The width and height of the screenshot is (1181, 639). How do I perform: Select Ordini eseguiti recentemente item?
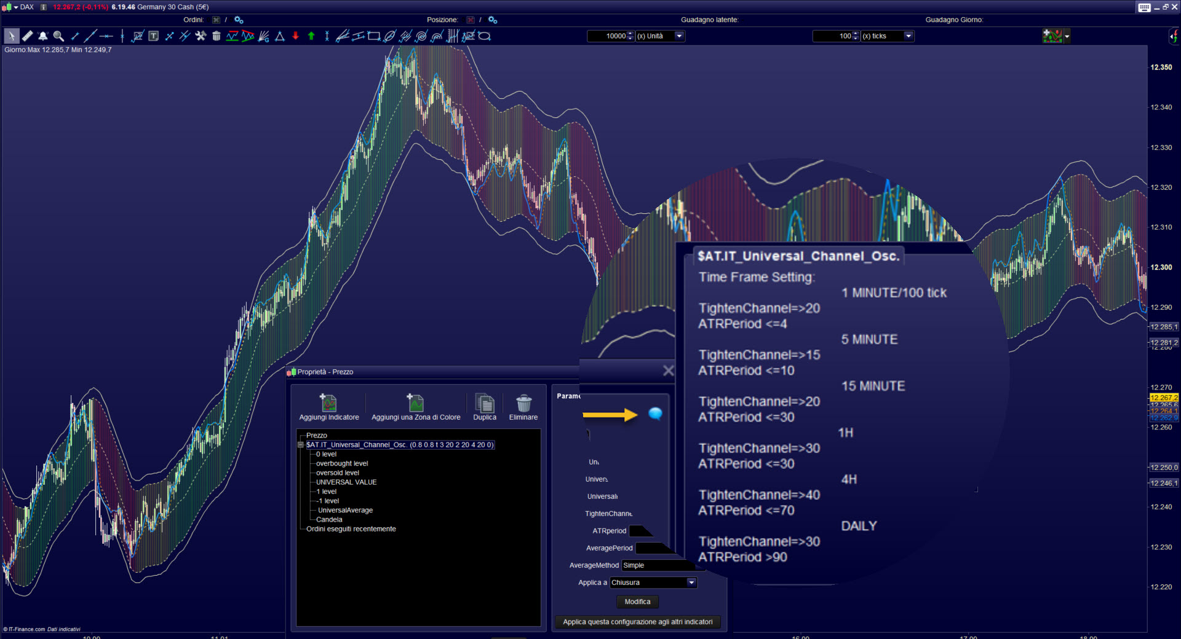[351, 529]
